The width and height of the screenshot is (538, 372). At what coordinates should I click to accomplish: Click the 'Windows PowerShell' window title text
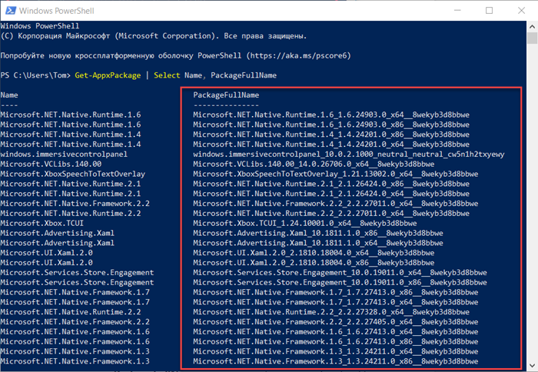[x=57, y=11]
